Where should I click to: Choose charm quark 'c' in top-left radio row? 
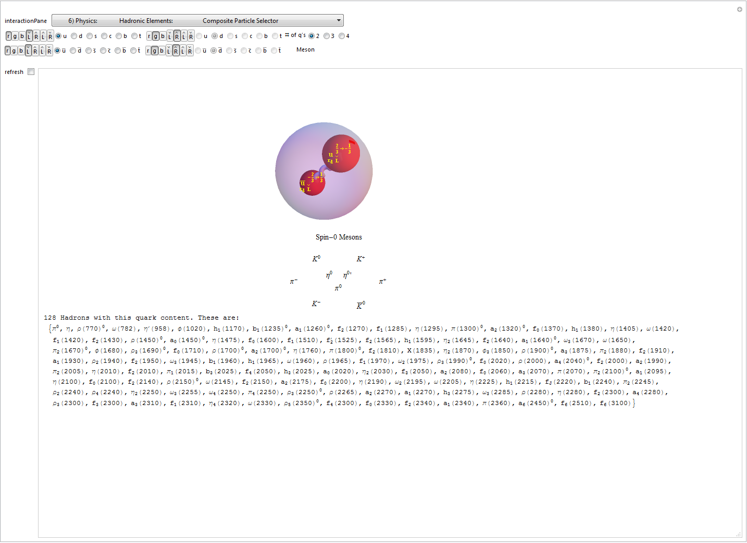click(104, 36)
